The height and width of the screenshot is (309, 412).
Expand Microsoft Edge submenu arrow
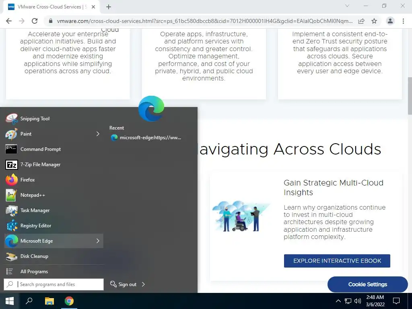coord(98,241)
